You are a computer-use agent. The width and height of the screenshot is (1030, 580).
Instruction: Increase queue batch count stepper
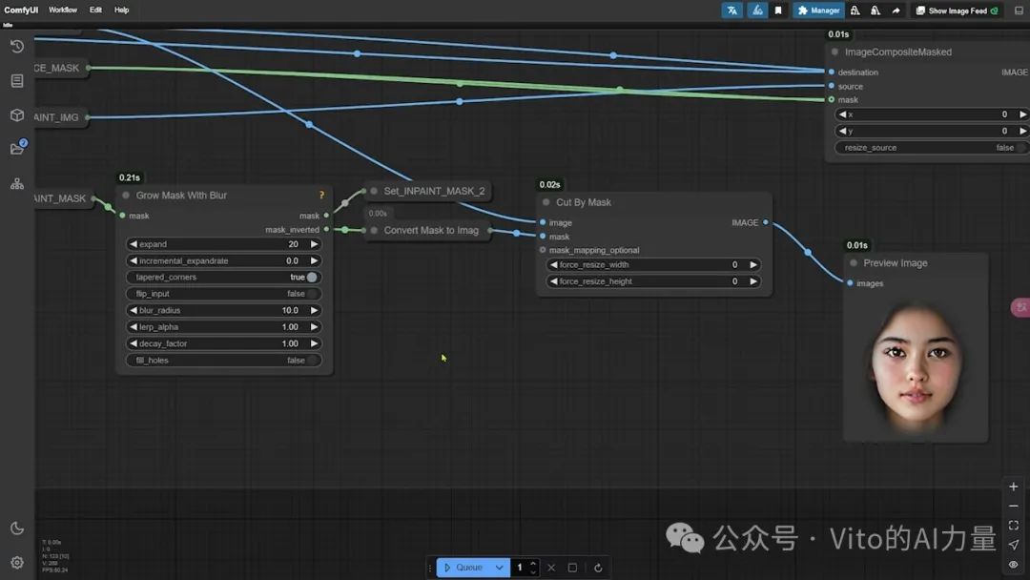[x=533, y=564]
